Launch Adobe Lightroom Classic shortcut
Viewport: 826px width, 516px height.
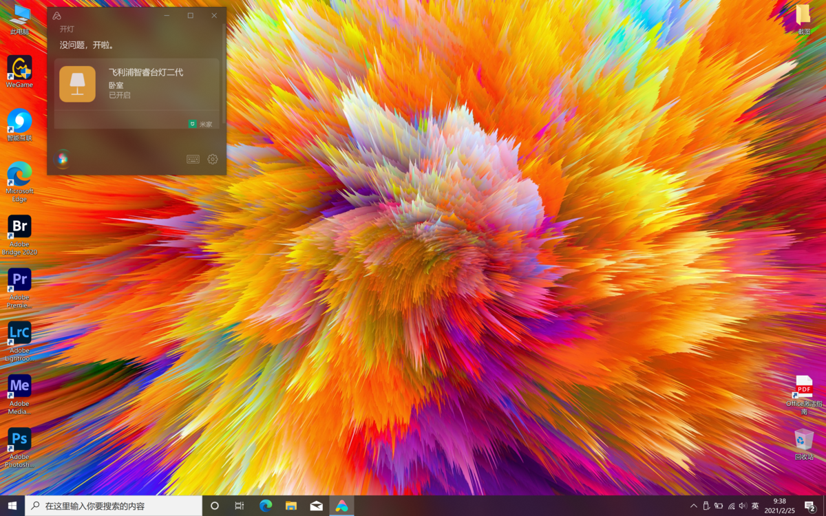(19, 341)
